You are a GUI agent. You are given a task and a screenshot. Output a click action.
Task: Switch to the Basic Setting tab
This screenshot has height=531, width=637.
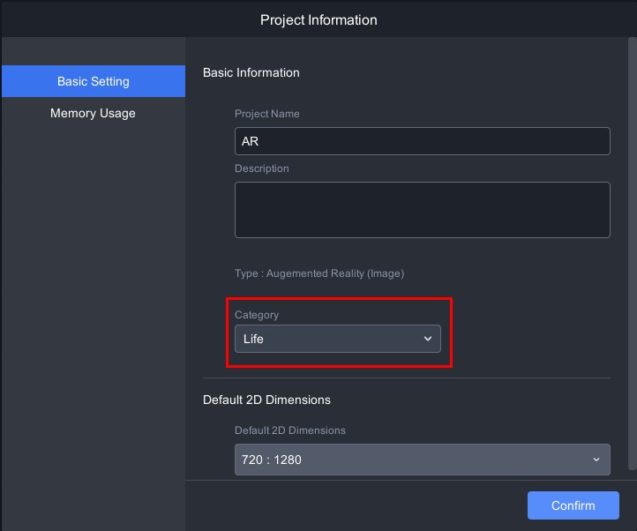click(93, 81)
